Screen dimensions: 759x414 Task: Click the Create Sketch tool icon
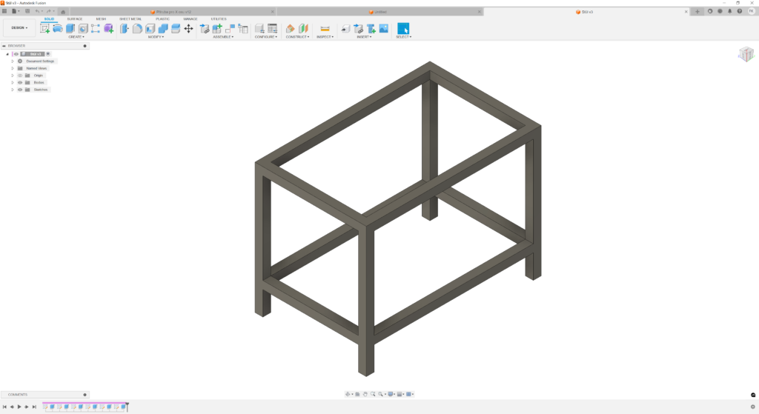tap(45, 28)
